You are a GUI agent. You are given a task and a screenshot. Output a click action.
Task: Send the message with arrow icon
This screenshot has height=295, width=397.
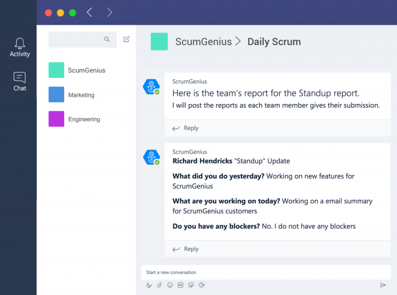click(383, 285)
